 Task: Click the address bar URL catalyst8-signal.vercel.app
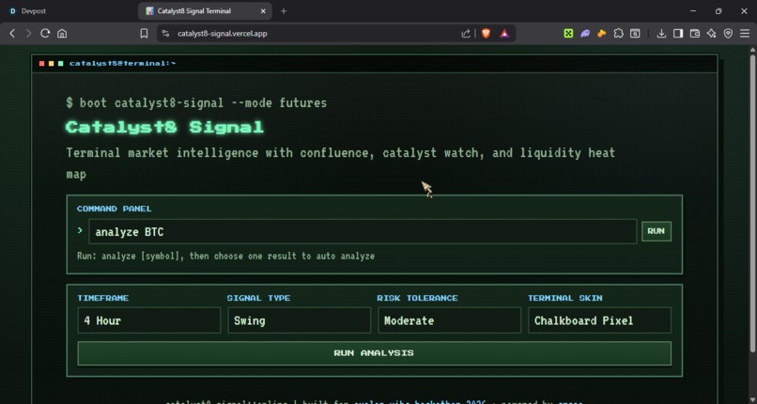(222, 33)
